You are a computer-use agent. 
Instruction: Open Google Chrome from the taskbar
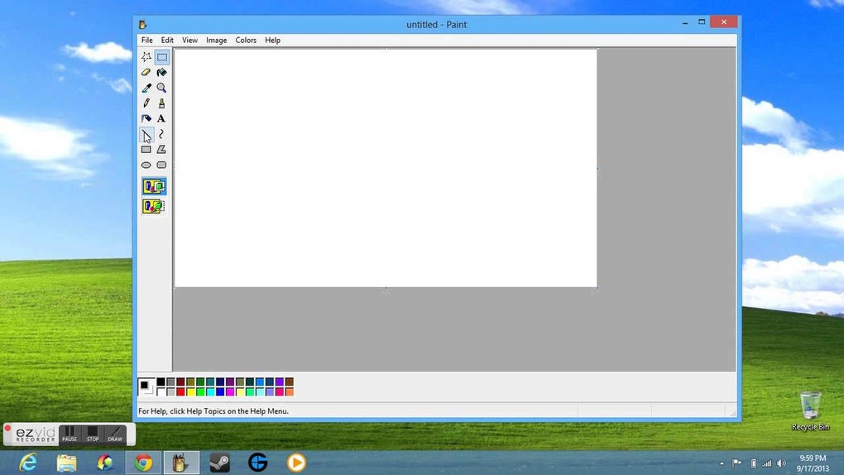point(143,463)
